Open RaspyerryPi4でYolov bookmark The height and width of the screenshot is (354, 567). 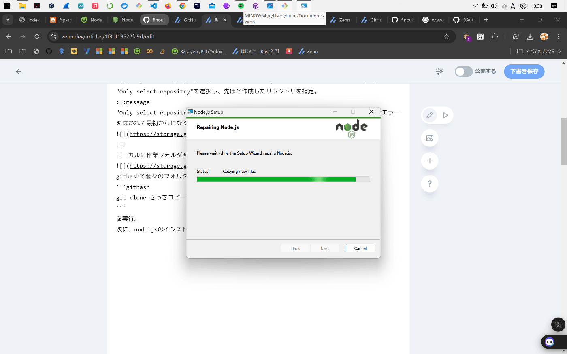pyautogui.click(x=198, y=51)
